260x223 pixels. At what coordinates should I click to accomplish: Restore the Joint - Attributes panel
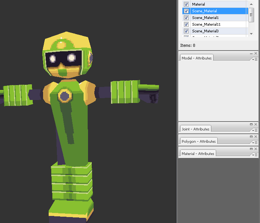[x=251, y=124]
